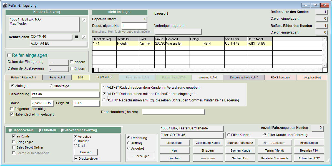Click the edit icon beside customer name box

point(84,20)
